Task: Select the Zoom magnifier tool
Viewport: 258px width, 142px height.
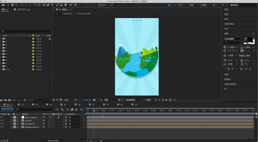Action: pos(17,5)
